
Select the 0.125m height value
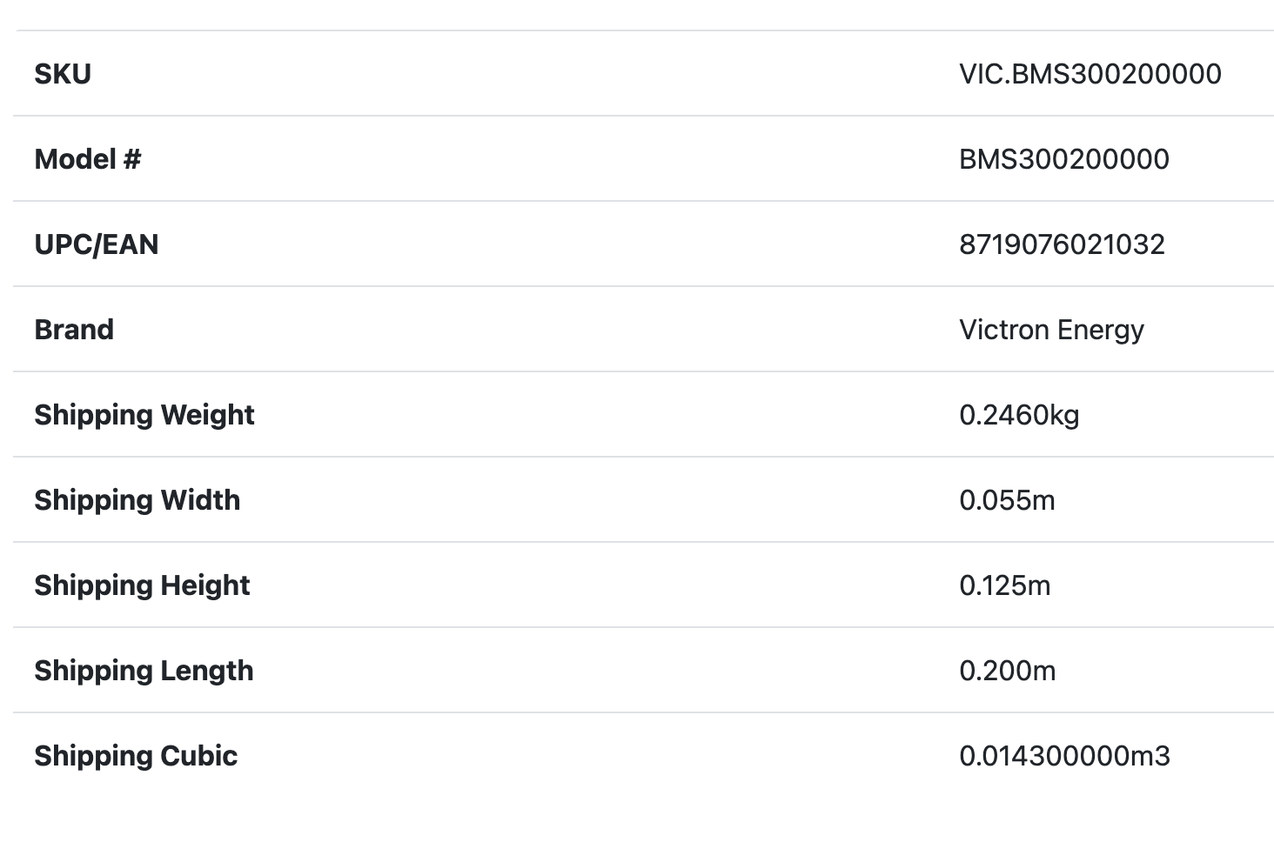(x=1004, y=585)
